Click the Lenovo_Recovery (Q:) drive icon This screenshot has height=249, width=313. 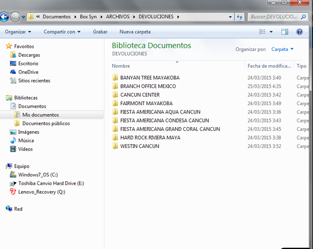(13, 192)
